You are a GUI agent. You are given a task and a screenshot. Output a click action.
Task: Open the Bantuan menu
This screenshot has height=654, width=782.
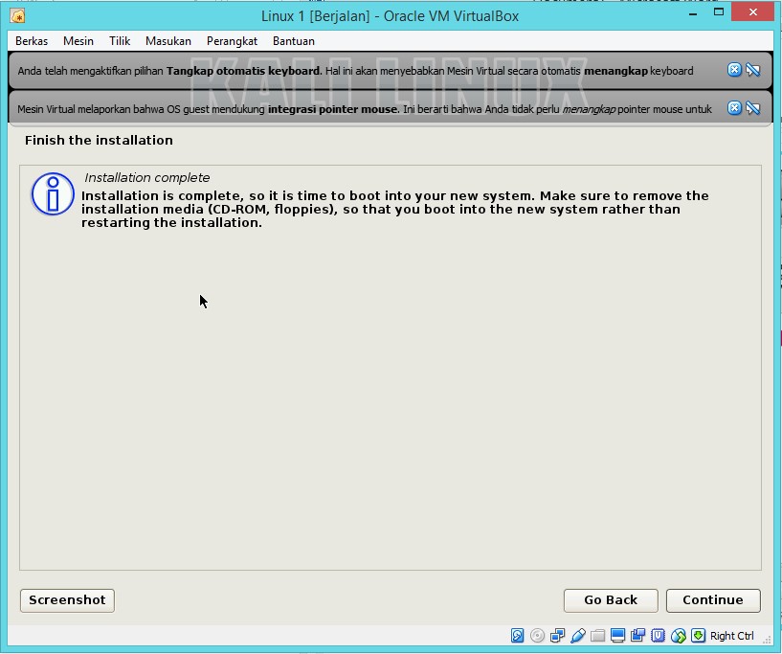[293, 41]
